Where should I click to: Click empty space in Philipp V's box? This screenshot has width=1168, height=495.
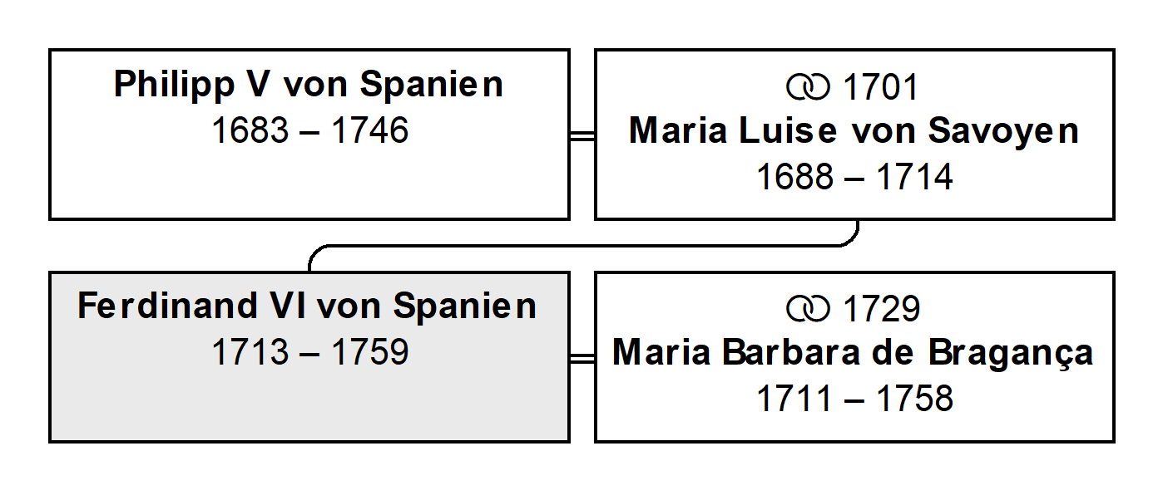click(x=309, y=184)
